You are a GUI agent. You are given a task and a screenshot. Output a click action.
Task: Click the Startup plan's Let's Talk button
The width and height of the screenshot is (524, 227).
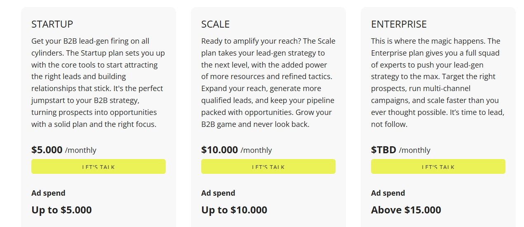coord(99,166)
